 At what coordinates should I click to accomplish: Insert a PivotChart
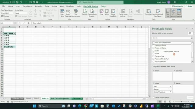(x=148, y=12)
